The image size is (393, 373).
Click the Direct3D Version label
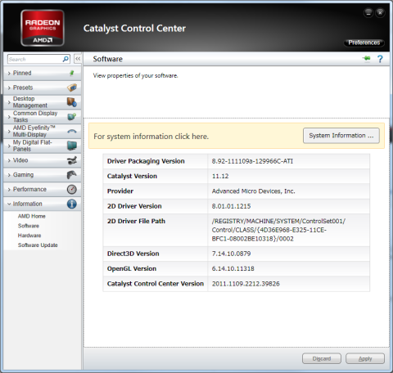[133, 254]
